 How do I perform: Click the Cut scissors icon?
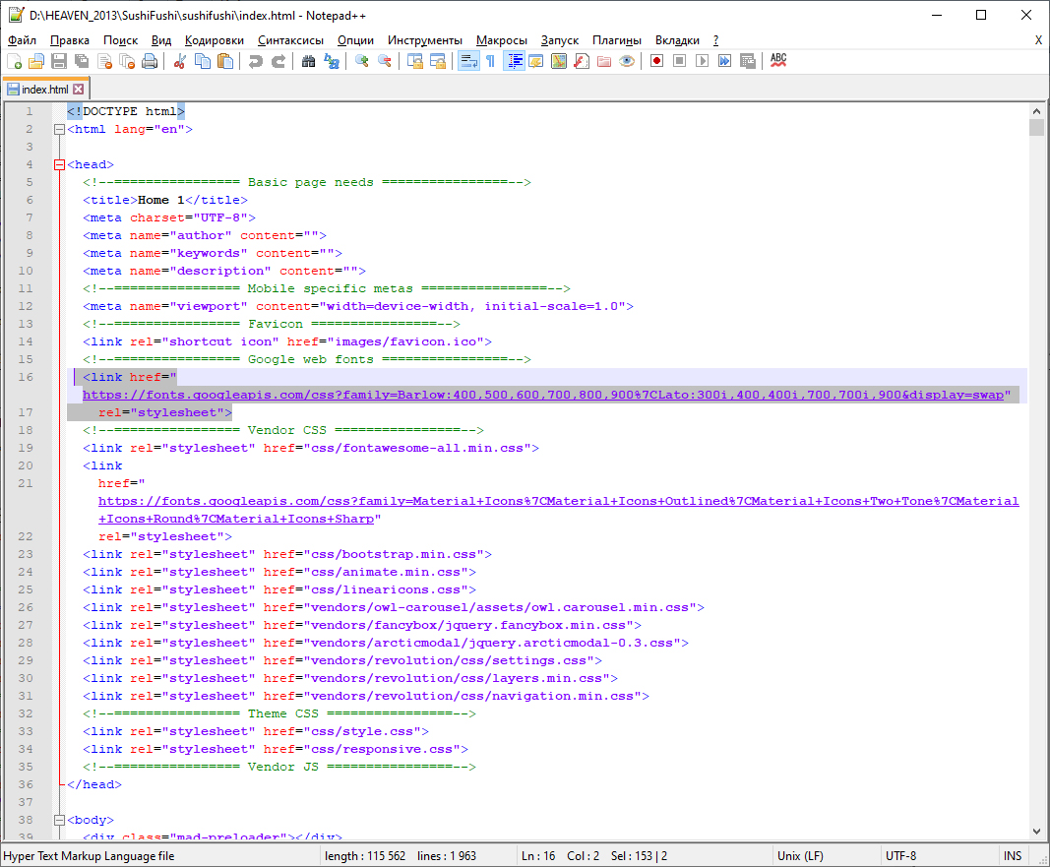[180, 61]
